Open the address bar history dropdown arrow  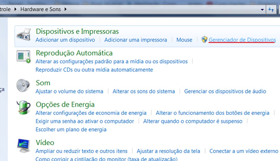tap(262, 10)
